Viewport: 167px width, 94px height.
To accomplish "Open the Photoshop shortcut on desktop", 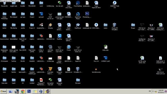I will click(87, 15).
